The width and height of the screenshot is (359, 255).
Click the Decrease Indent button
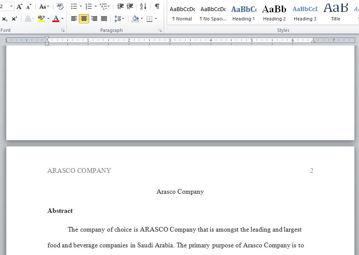coord(120,6)
